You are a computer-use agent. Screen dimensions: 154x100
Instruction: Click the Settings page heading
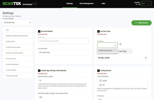point(8,13)
